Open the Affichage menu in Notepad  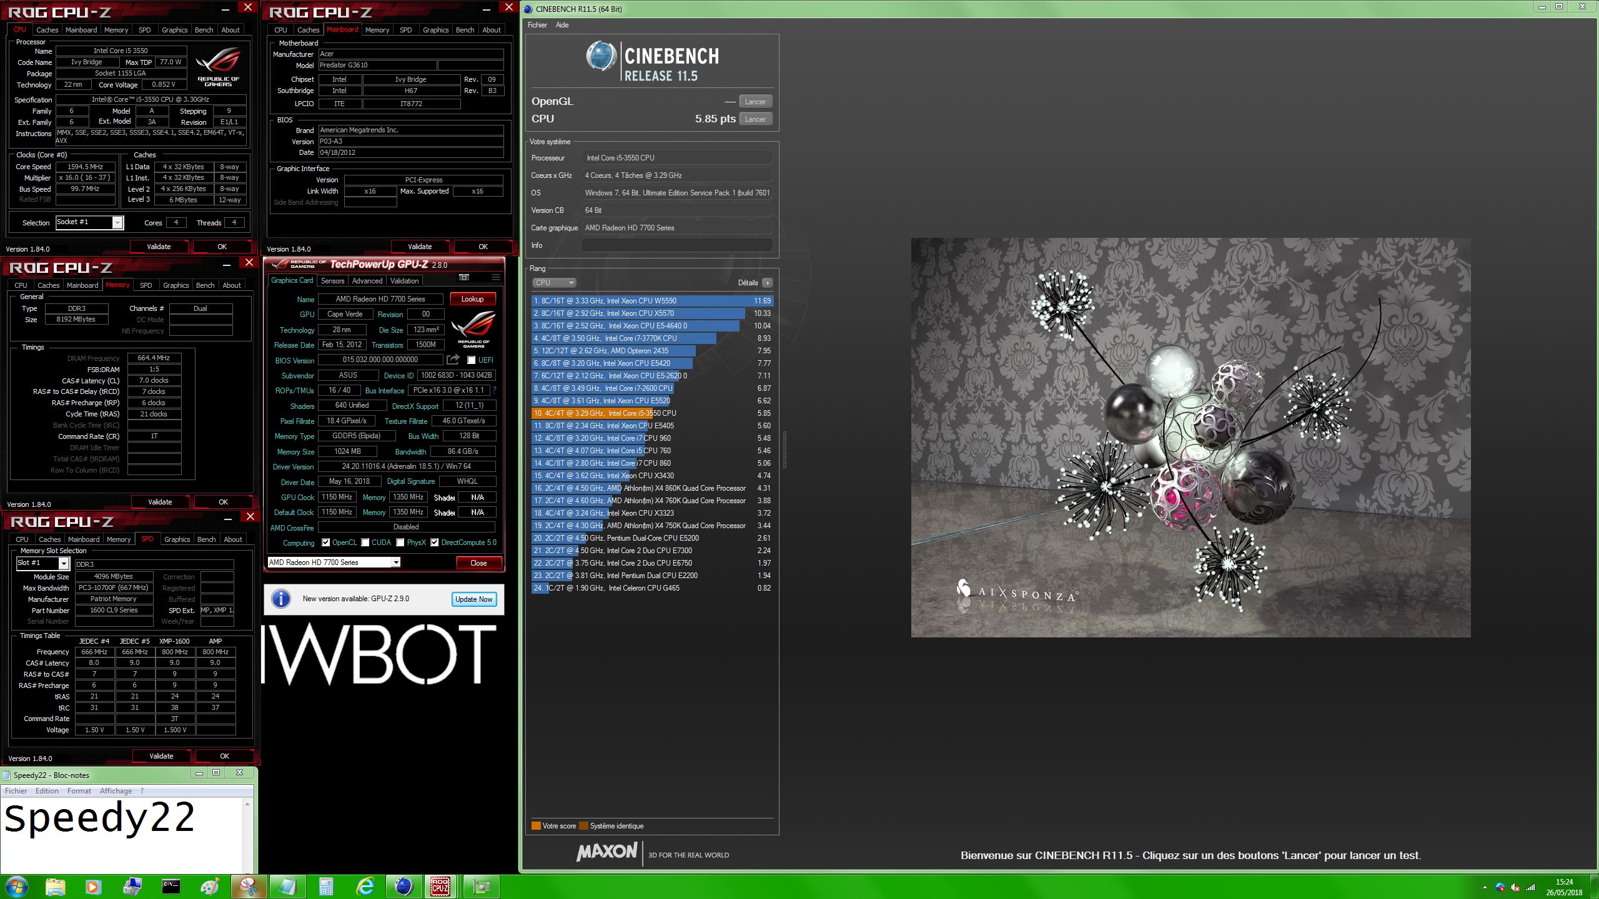pyautogui.click(x=116, y=791)
